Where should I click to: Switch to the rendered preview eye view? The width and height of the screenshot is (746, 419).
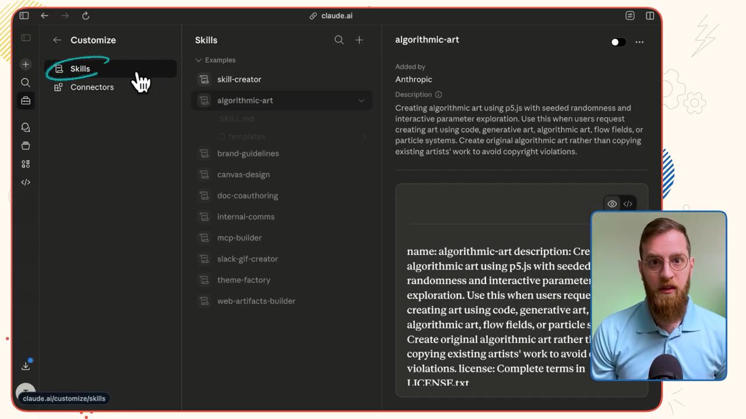[612, 204]
